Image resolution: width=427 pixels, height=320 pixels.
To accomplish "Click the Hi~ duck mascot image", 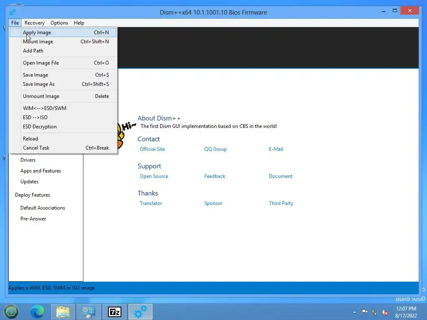I will pos(126,135).
